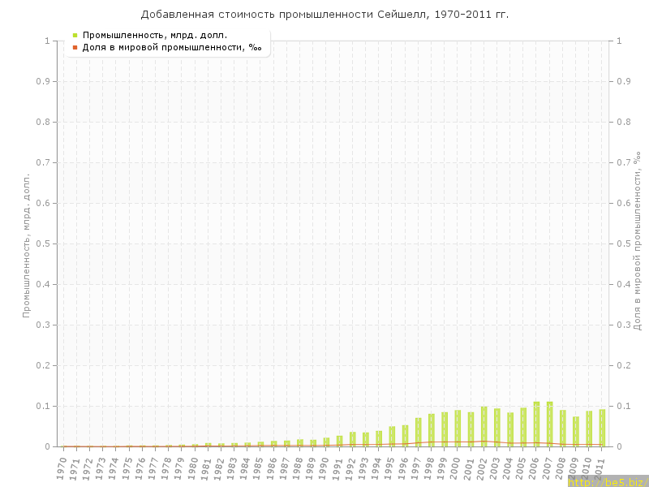Click the 2000 year label on x-axis
This screenshot has width=649, height=487.
pyautogui.click(x=457, y=468)
